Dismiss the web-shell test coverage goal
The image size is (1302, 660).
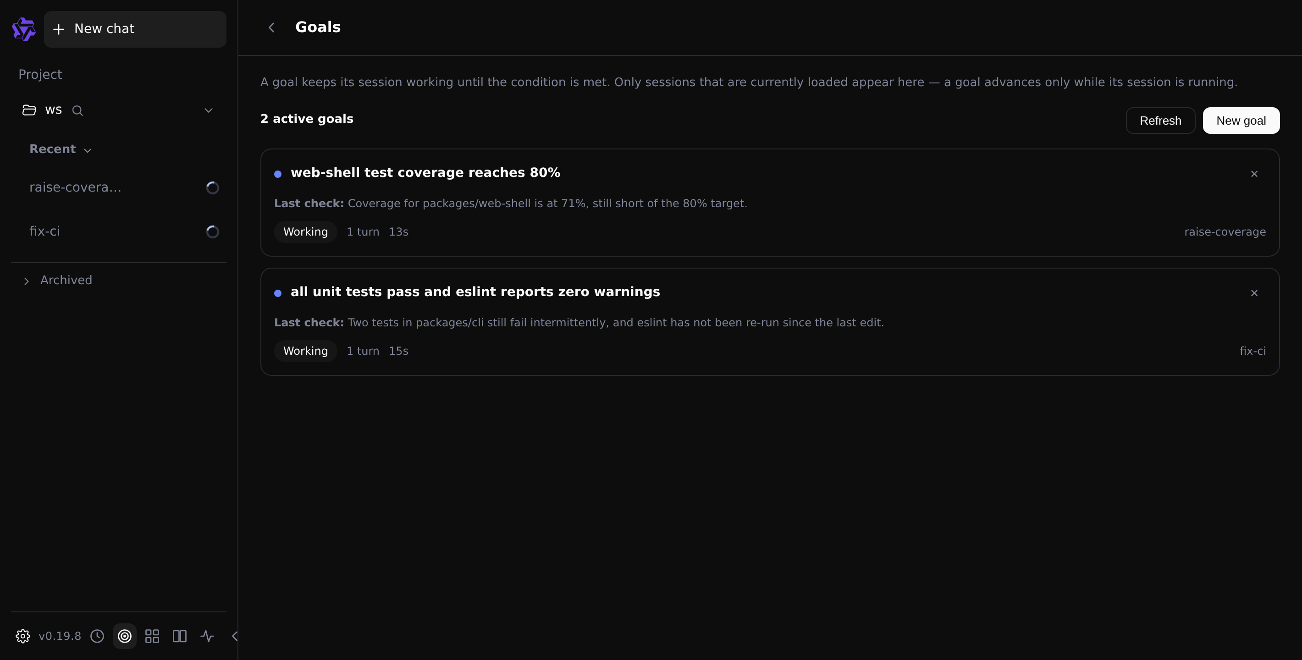[1254, 174]
